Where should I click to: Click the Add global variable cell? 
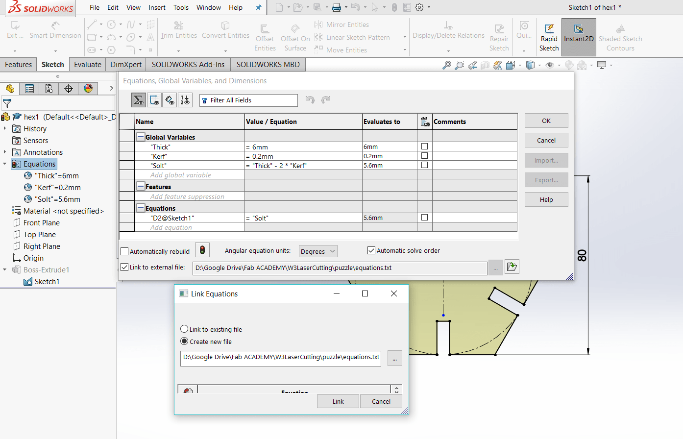[x=190, y=175]
